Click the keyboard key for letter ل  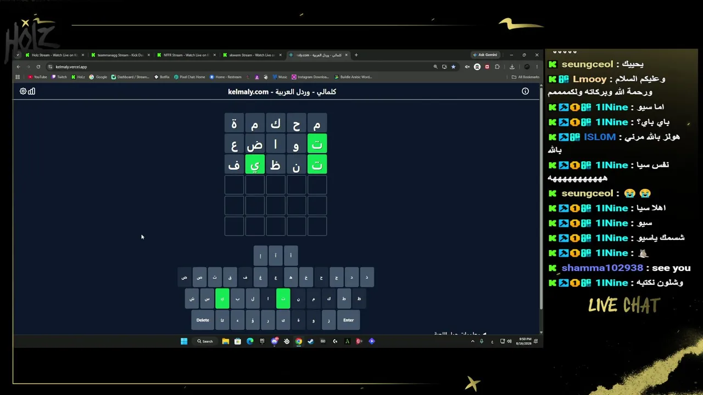coord(253,298)
